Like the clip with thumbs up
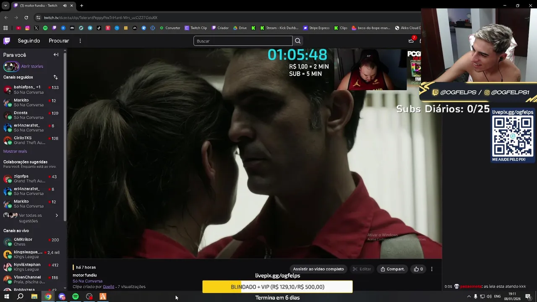 418,269
